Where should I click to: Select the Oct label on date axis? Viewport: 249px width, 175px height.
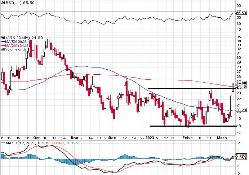click(36, 138)
